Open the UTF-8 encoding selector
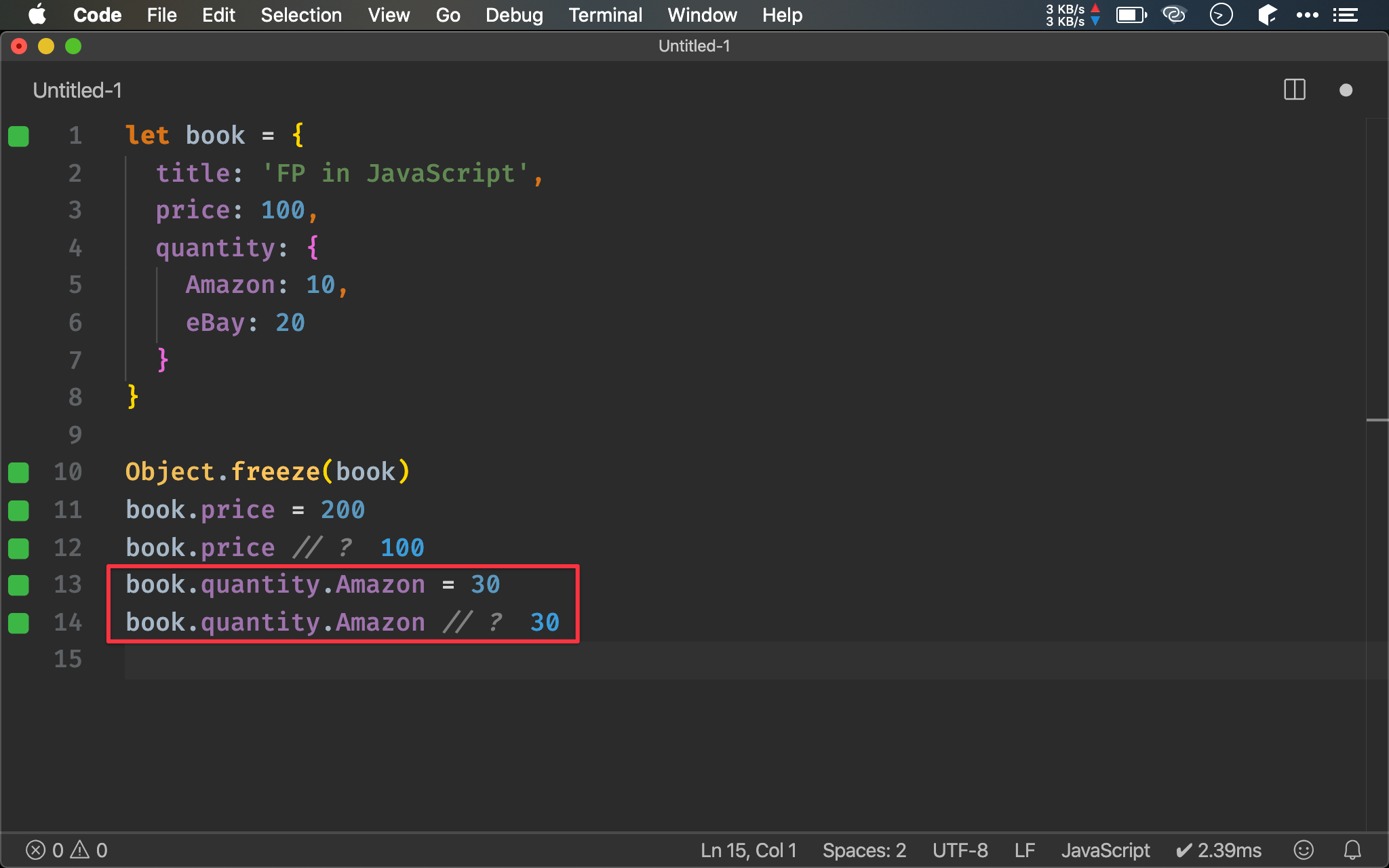 point(960,850)
